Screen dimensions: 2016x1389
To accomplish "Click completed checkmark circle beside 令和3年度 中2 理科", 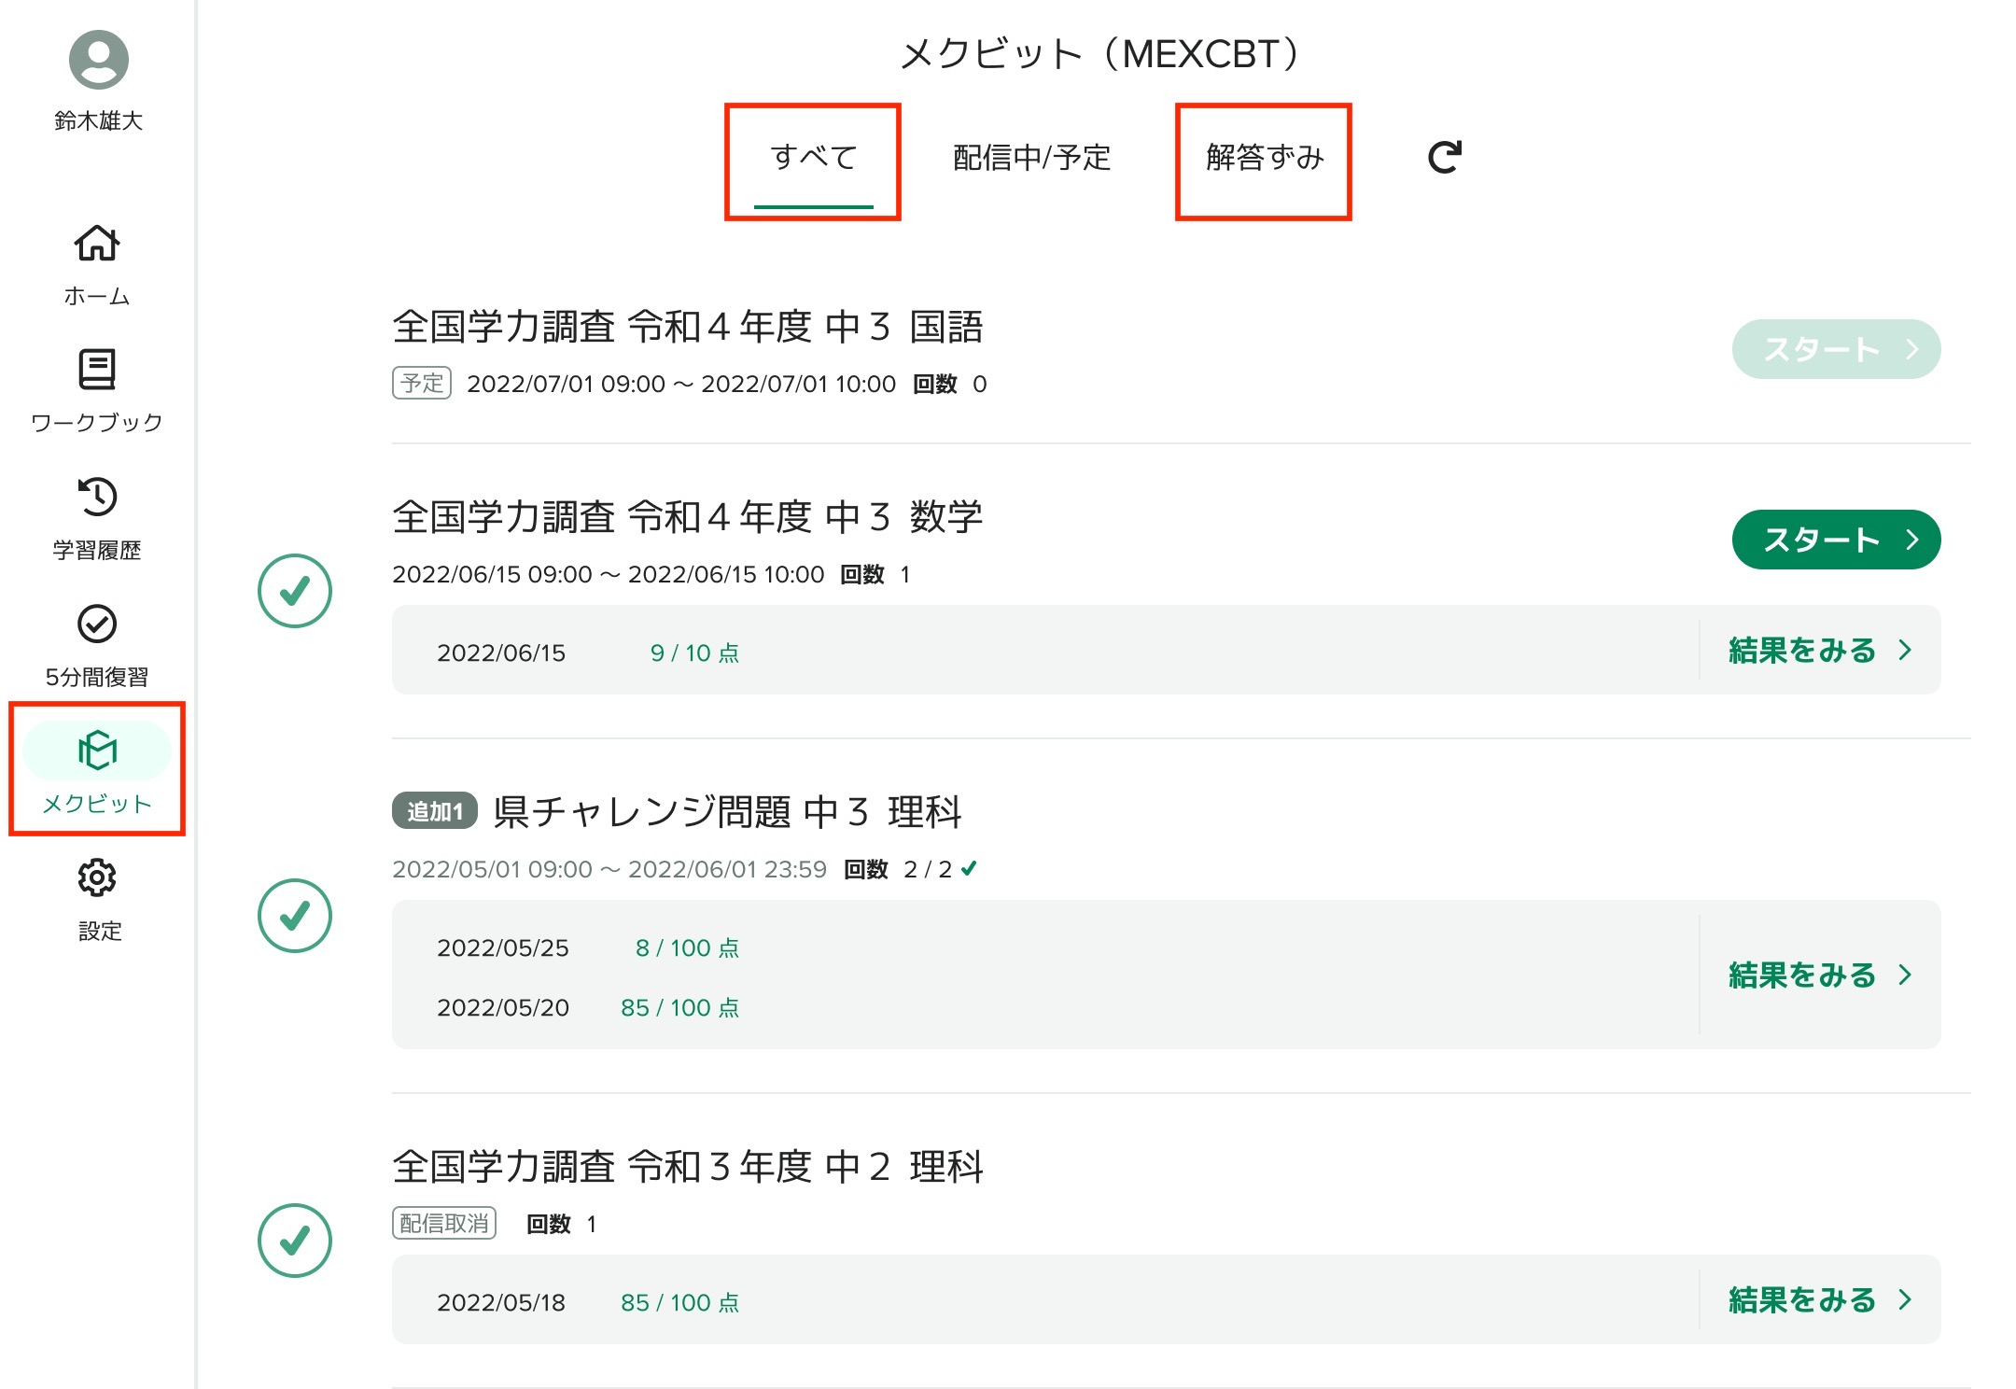I will (295, 1241).
